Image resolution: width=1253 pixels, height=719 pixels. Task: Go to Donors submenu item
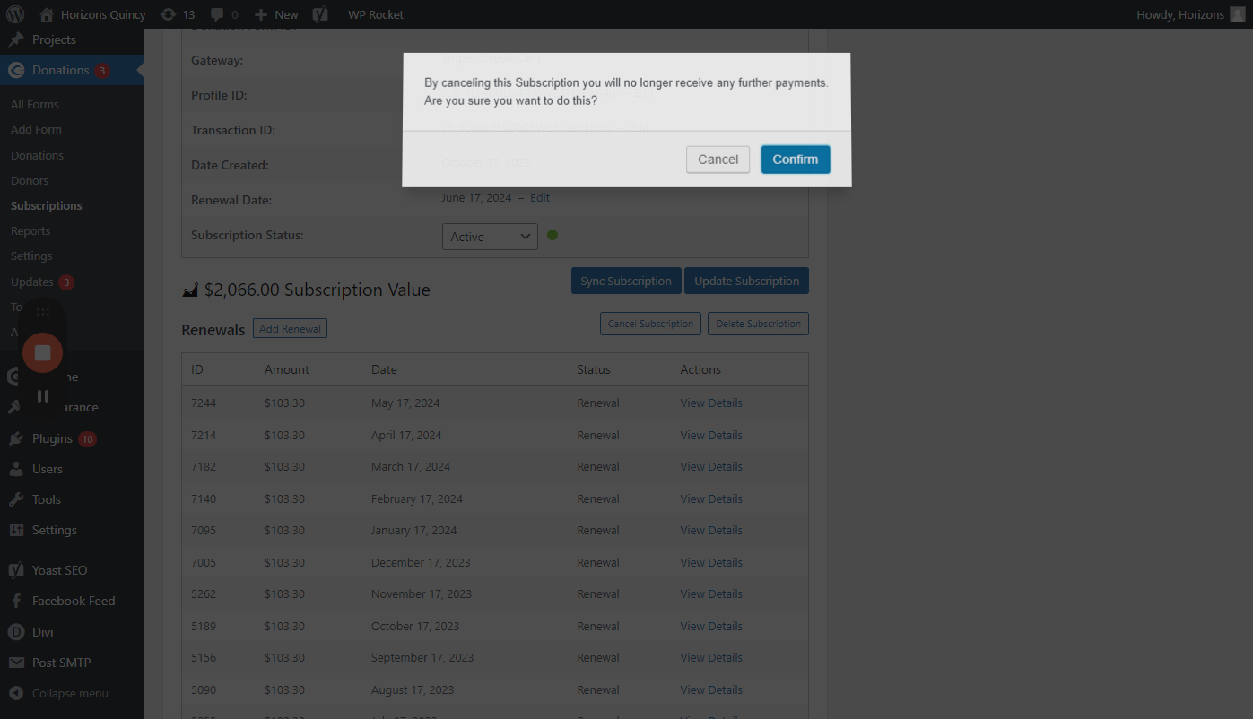click(30, 180)
